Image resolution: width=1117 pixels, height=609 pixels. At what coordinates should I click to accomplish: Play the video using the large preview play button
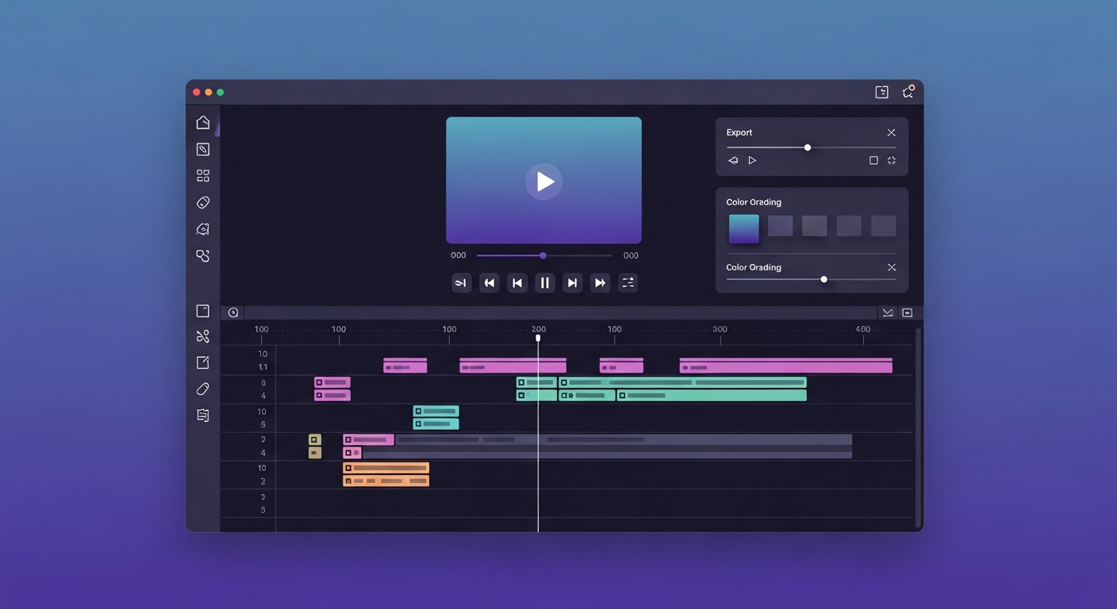pos(543,182)
